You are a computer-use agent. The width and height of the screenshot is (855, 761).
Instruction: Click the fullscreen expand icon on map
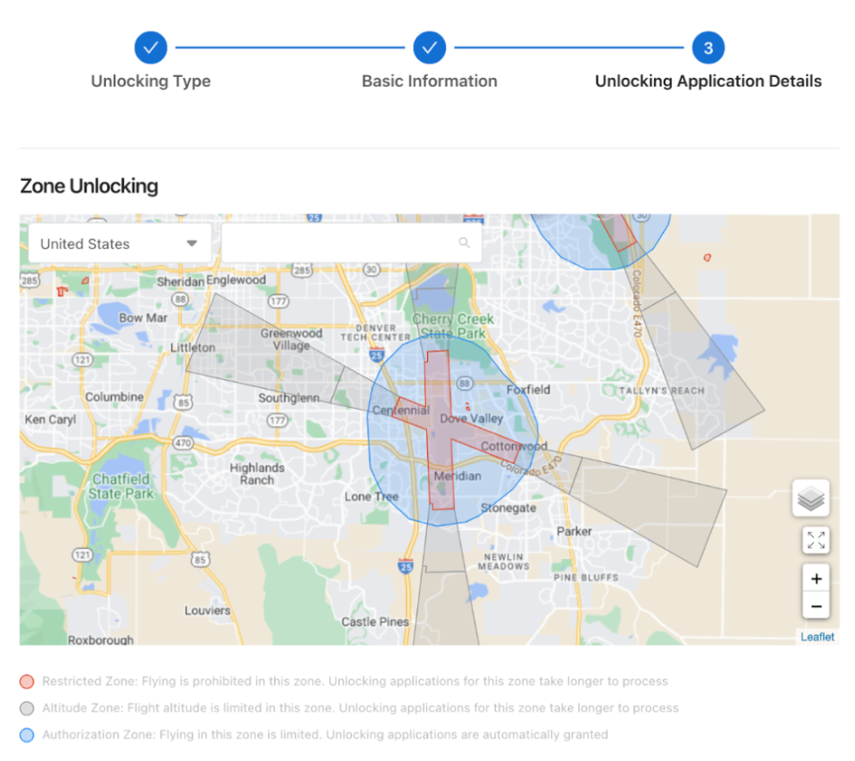click(x=815, y=540)
